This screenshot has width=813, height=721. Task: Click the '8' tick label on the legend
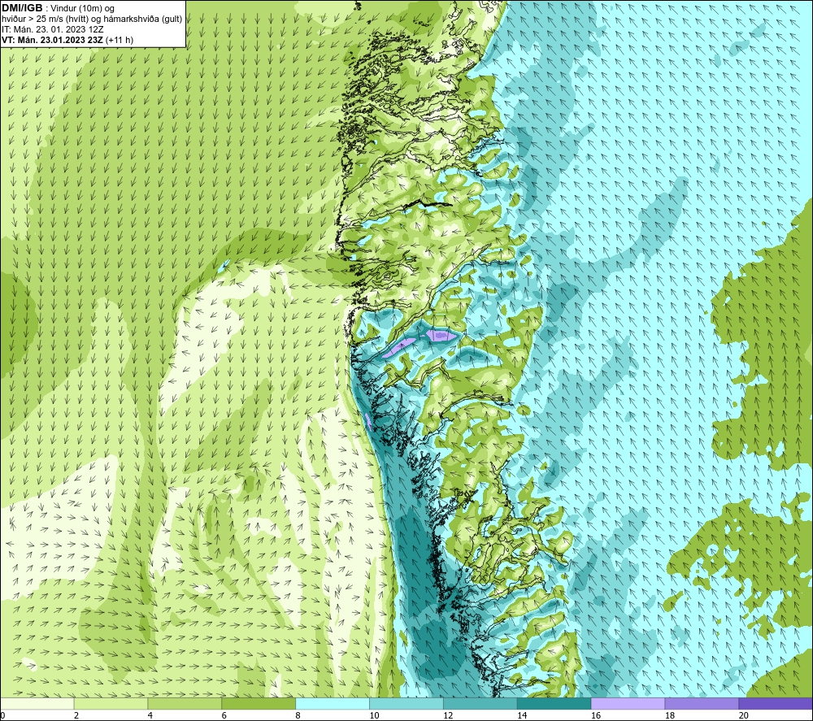[298, 715]
